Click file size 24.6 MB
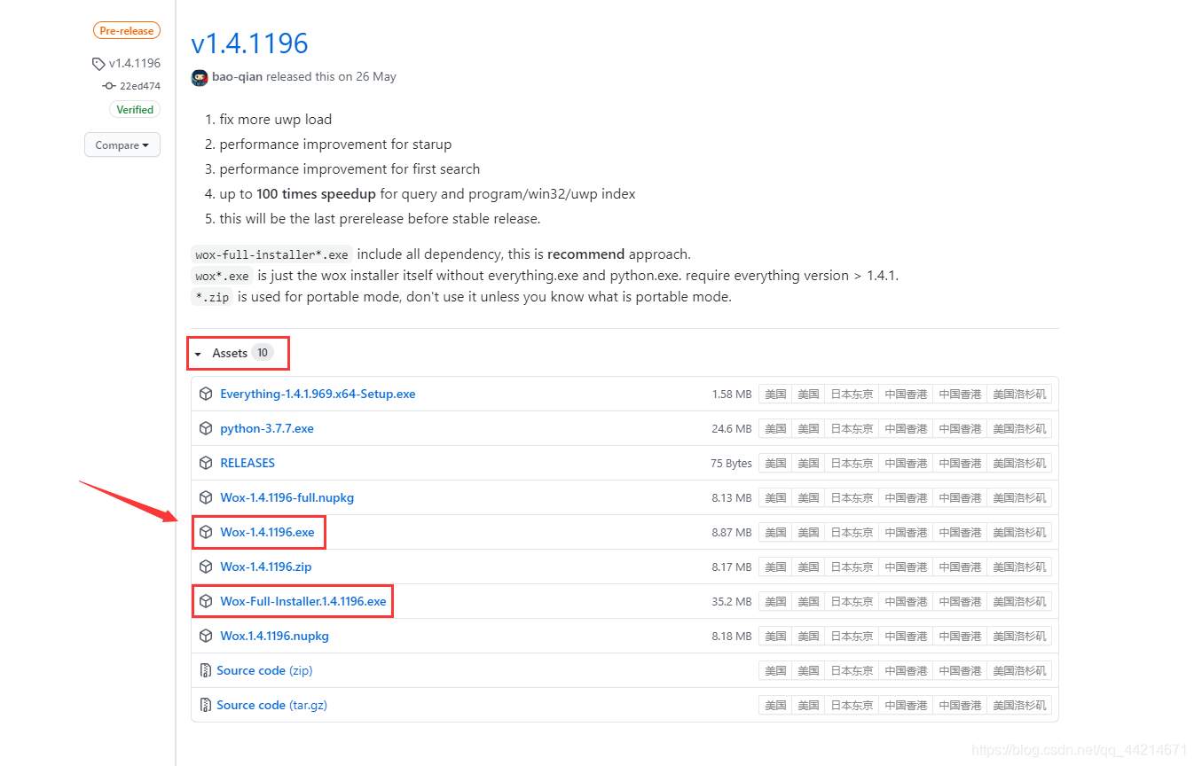1194x766 pixels. point(732,428)
